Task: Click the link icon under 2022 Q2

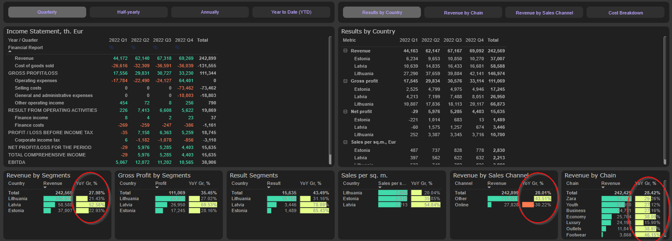Action: (x=133, y=47)
